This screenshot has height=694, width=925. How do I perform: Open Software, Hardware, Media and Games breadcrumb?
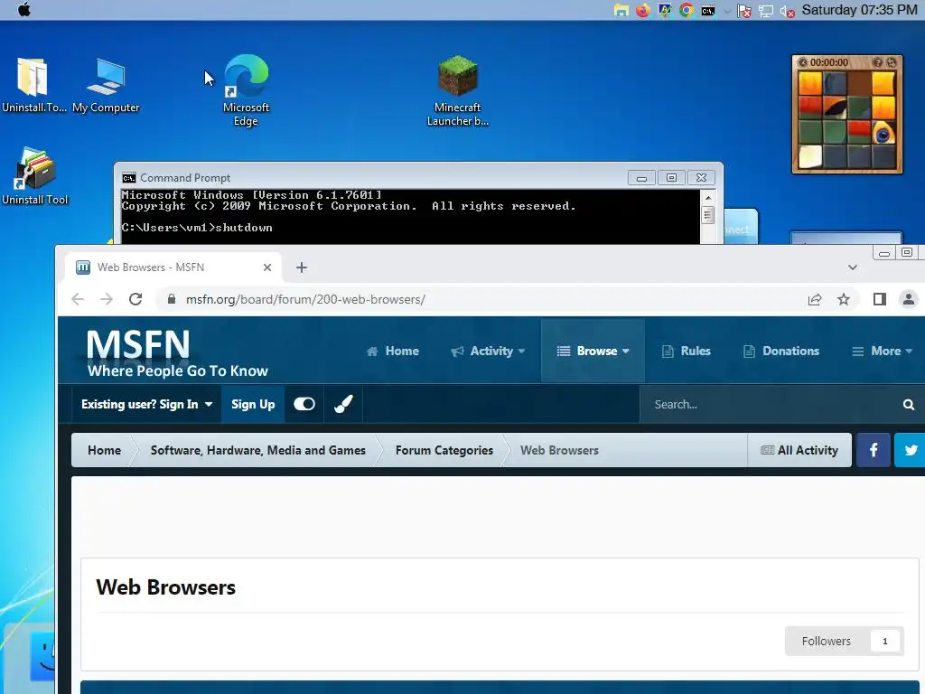[x=257, y=450]
